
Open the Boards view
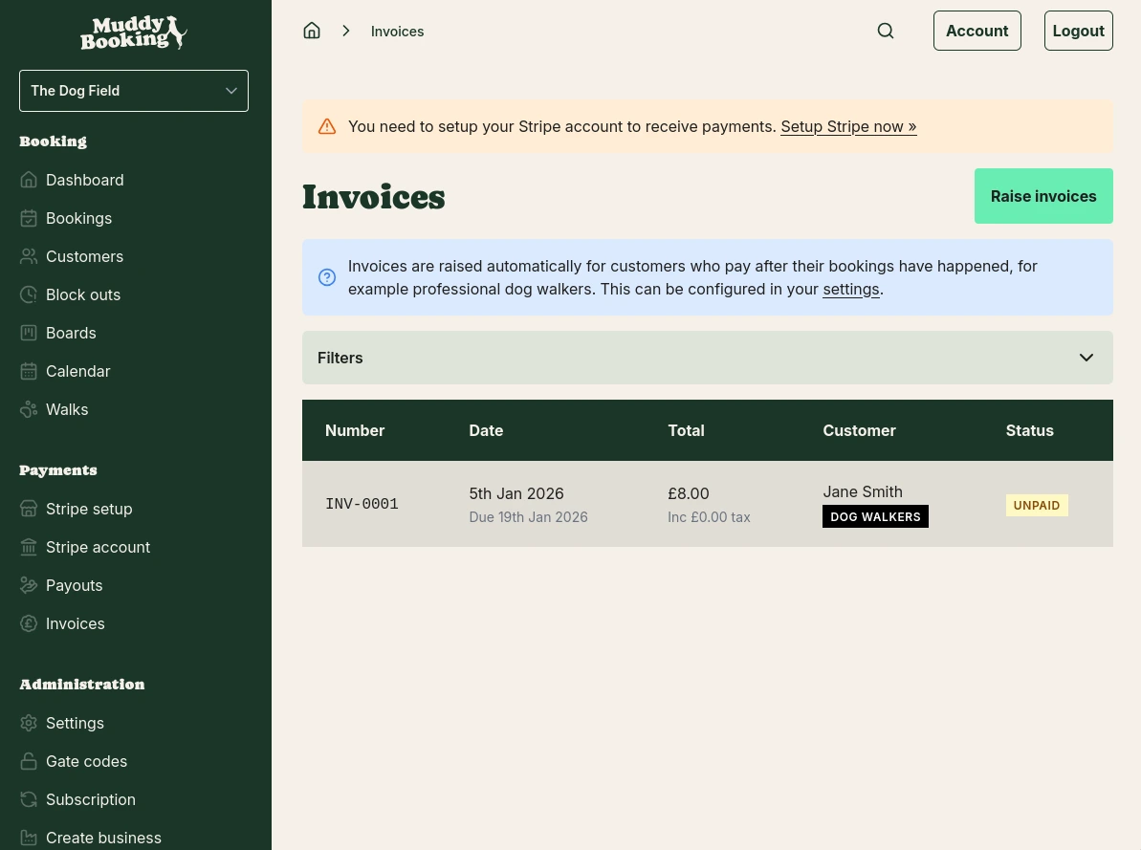click(71, 333)
